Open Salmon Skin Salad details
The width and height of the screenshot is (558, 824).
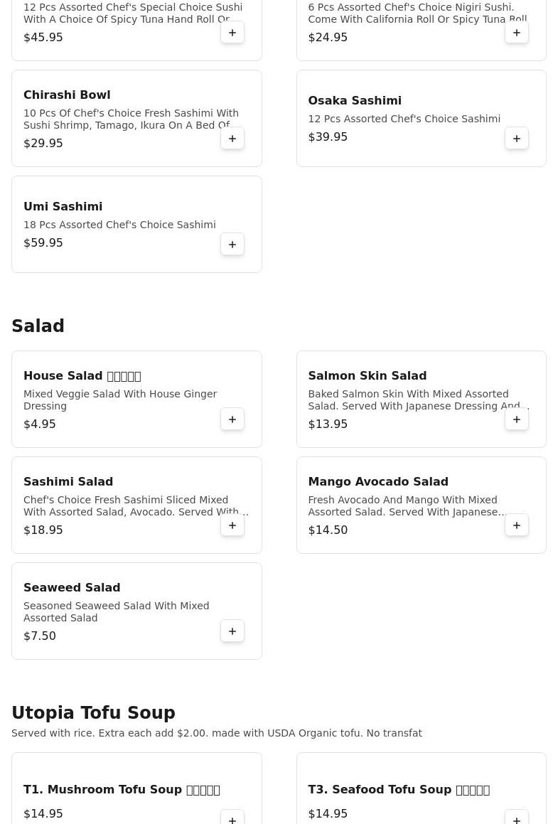[367, 376]
